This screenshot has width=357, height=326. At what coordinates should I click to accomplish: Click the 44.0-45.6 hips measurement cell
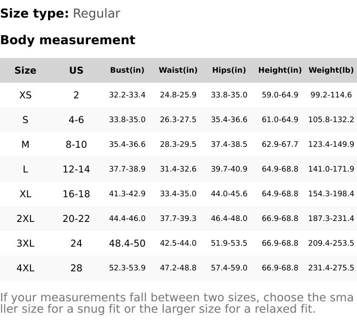[229, 194]
